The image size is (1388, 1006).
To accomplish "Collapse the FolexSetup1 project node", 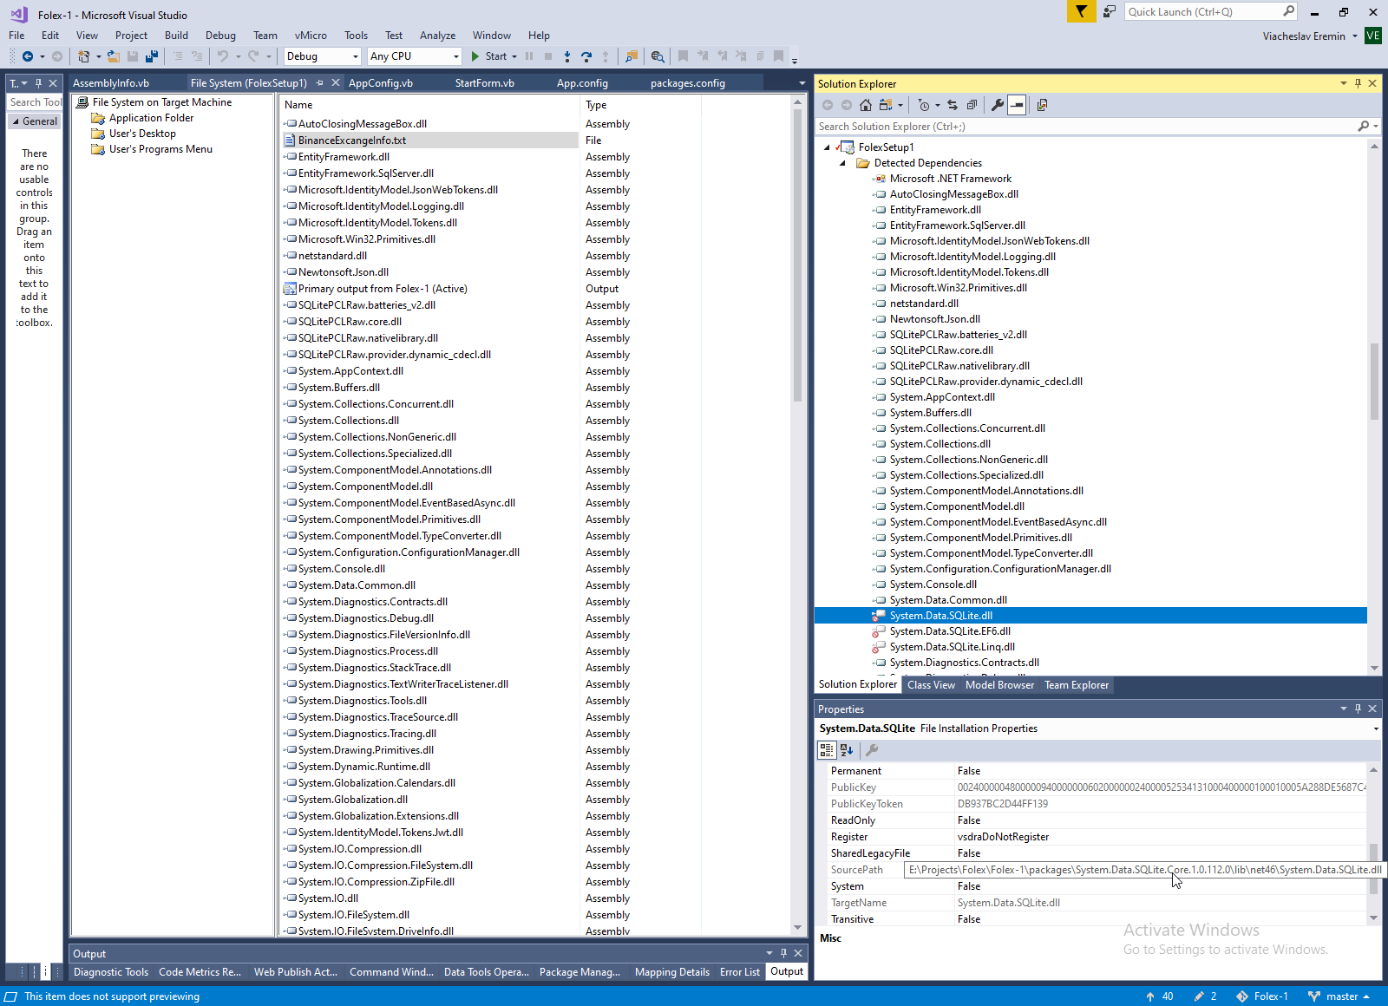I will [x=827, y=147].
